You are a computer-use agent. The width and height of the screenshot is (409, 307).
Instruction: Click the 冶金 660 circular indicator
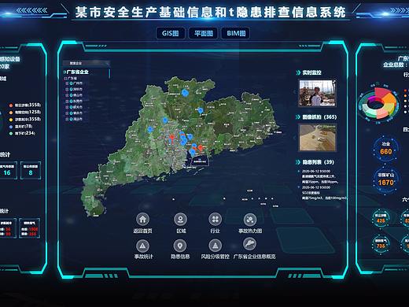click(385, 149)
